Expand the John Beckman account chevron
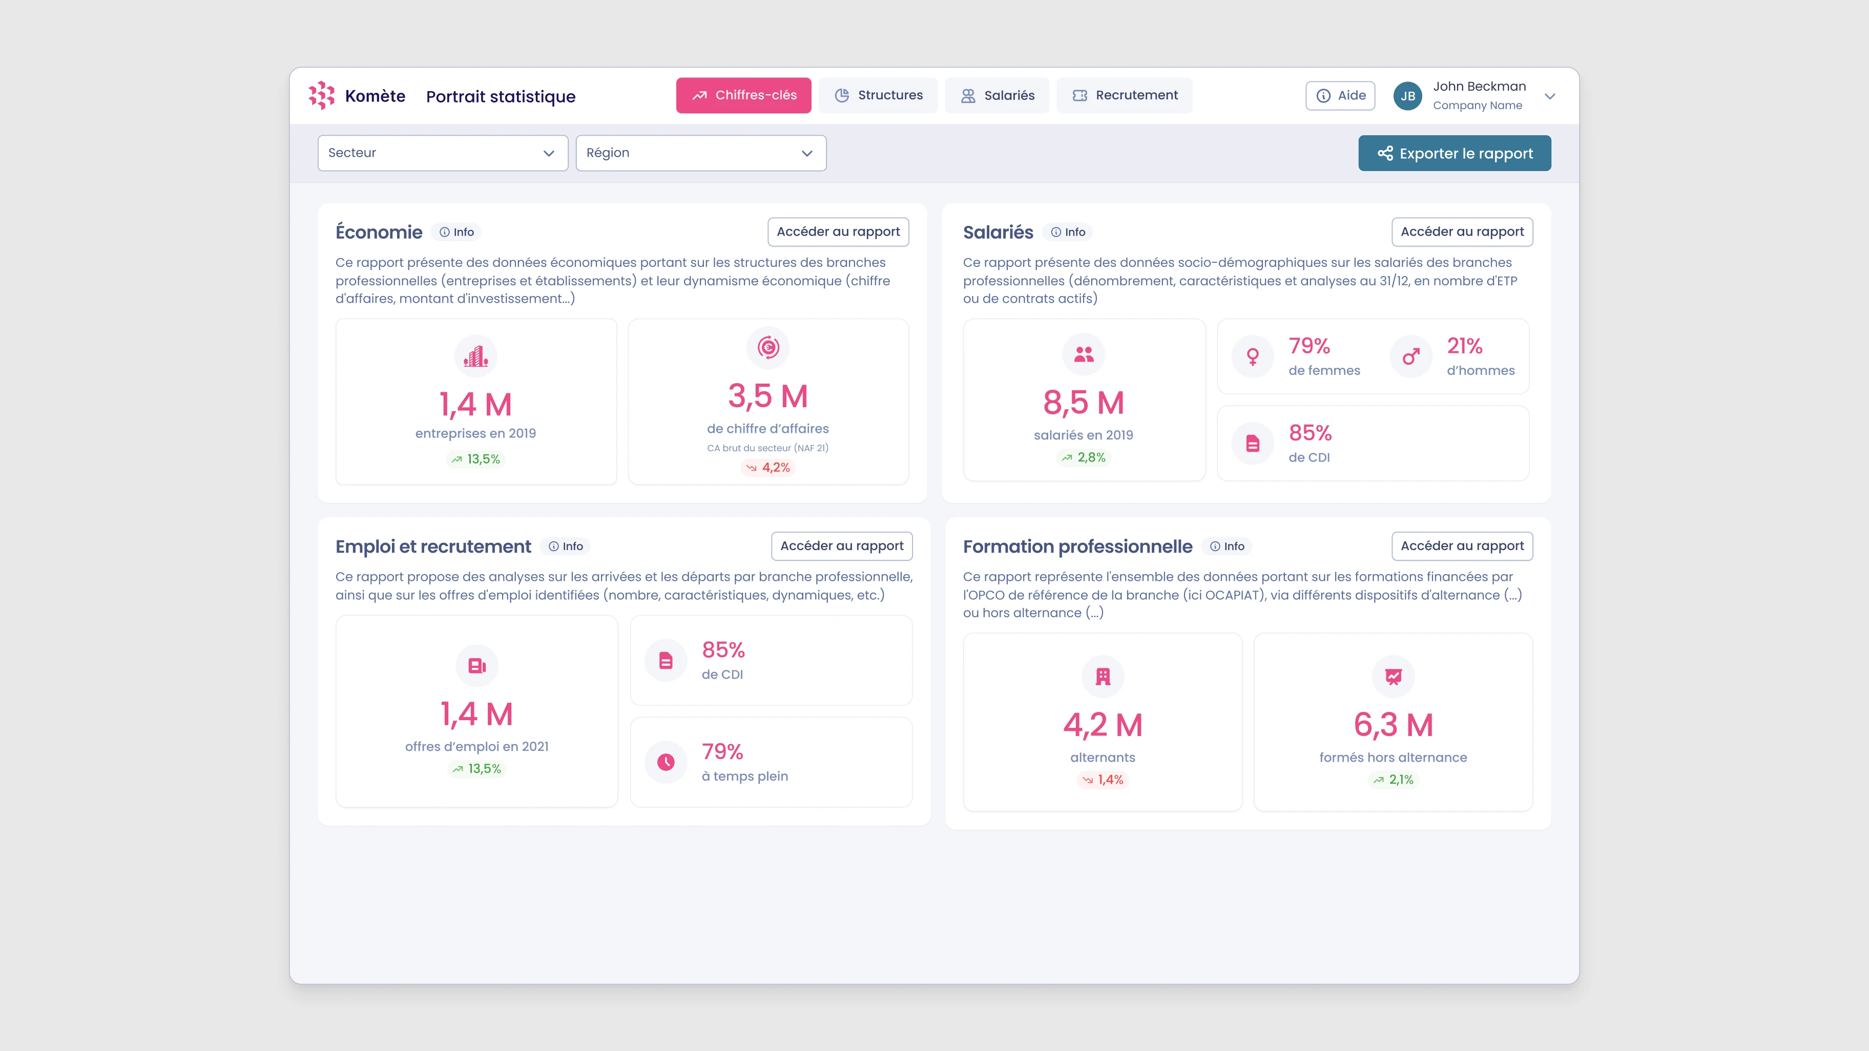This screenshot has width=1869, height=1051. [1550, 96]
